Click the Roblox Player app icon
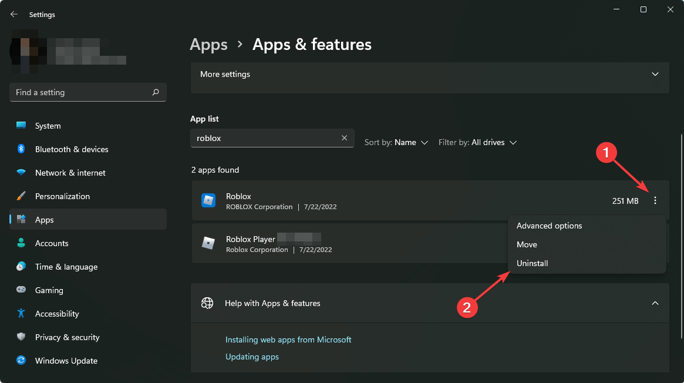The height and width of the screenshot is (383, 684). tap(208, 243)
